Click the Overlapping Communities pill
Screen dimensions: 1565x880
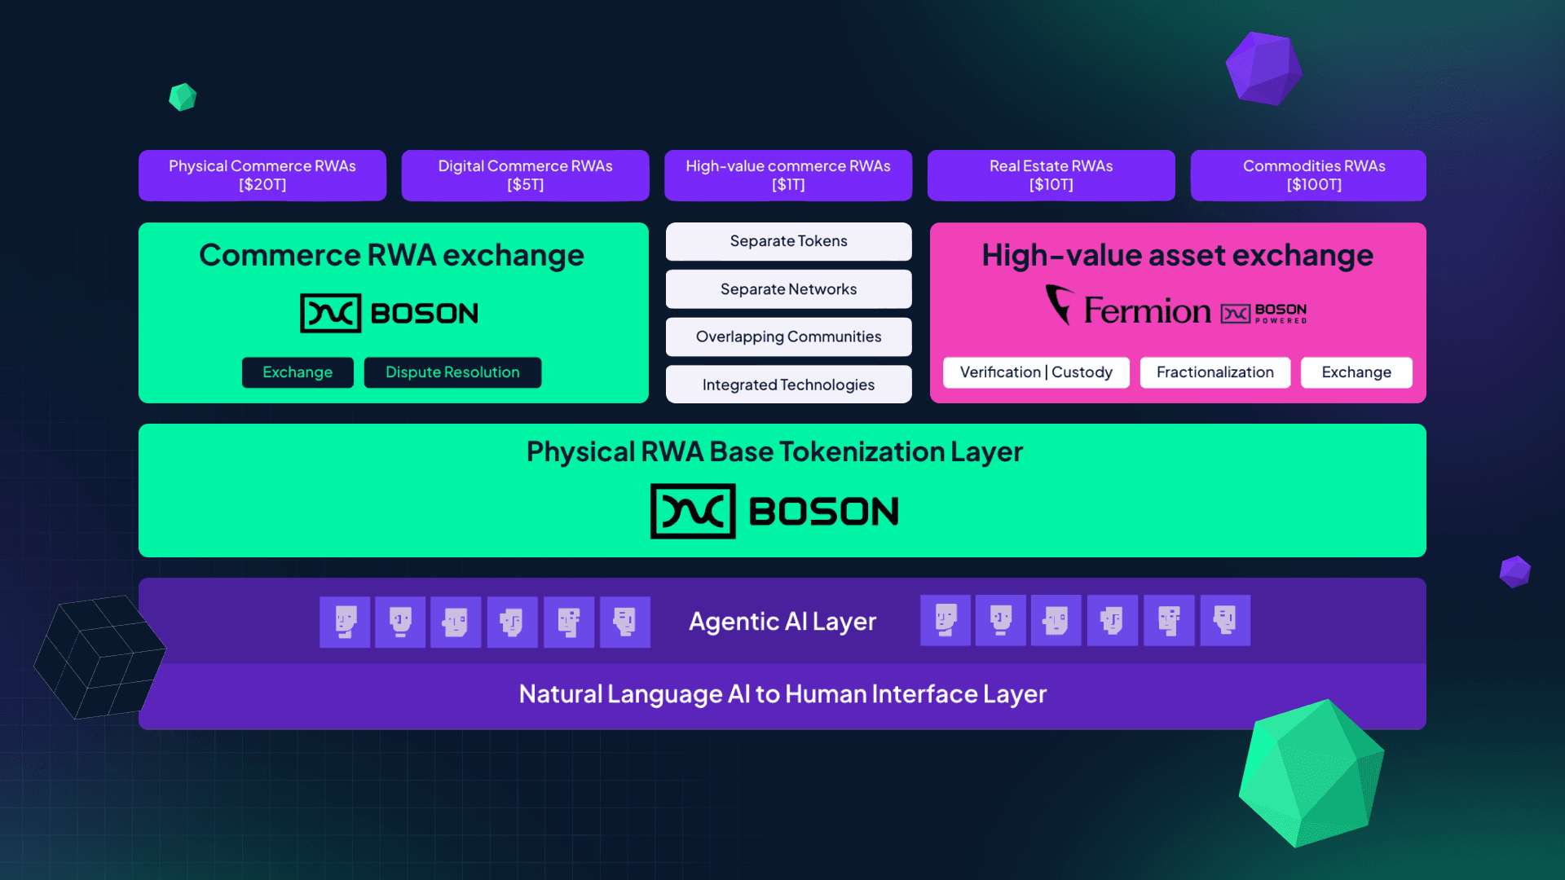click(x=788, y=337)
